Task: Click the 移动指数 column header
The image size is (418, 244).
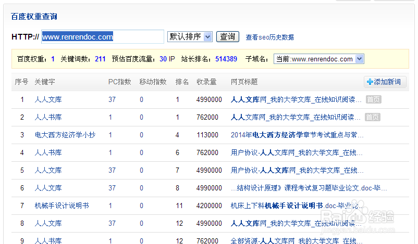Action: click(x=153, y=82)
